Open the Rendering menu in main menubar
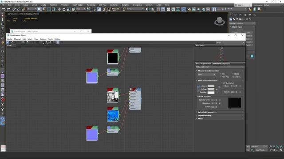284x159 pixels. click(91, 5)
